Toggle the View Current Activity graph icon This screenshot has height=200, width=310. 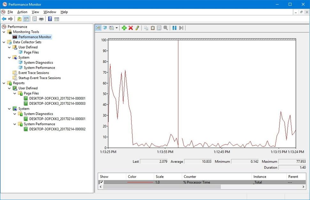point(98,28)
